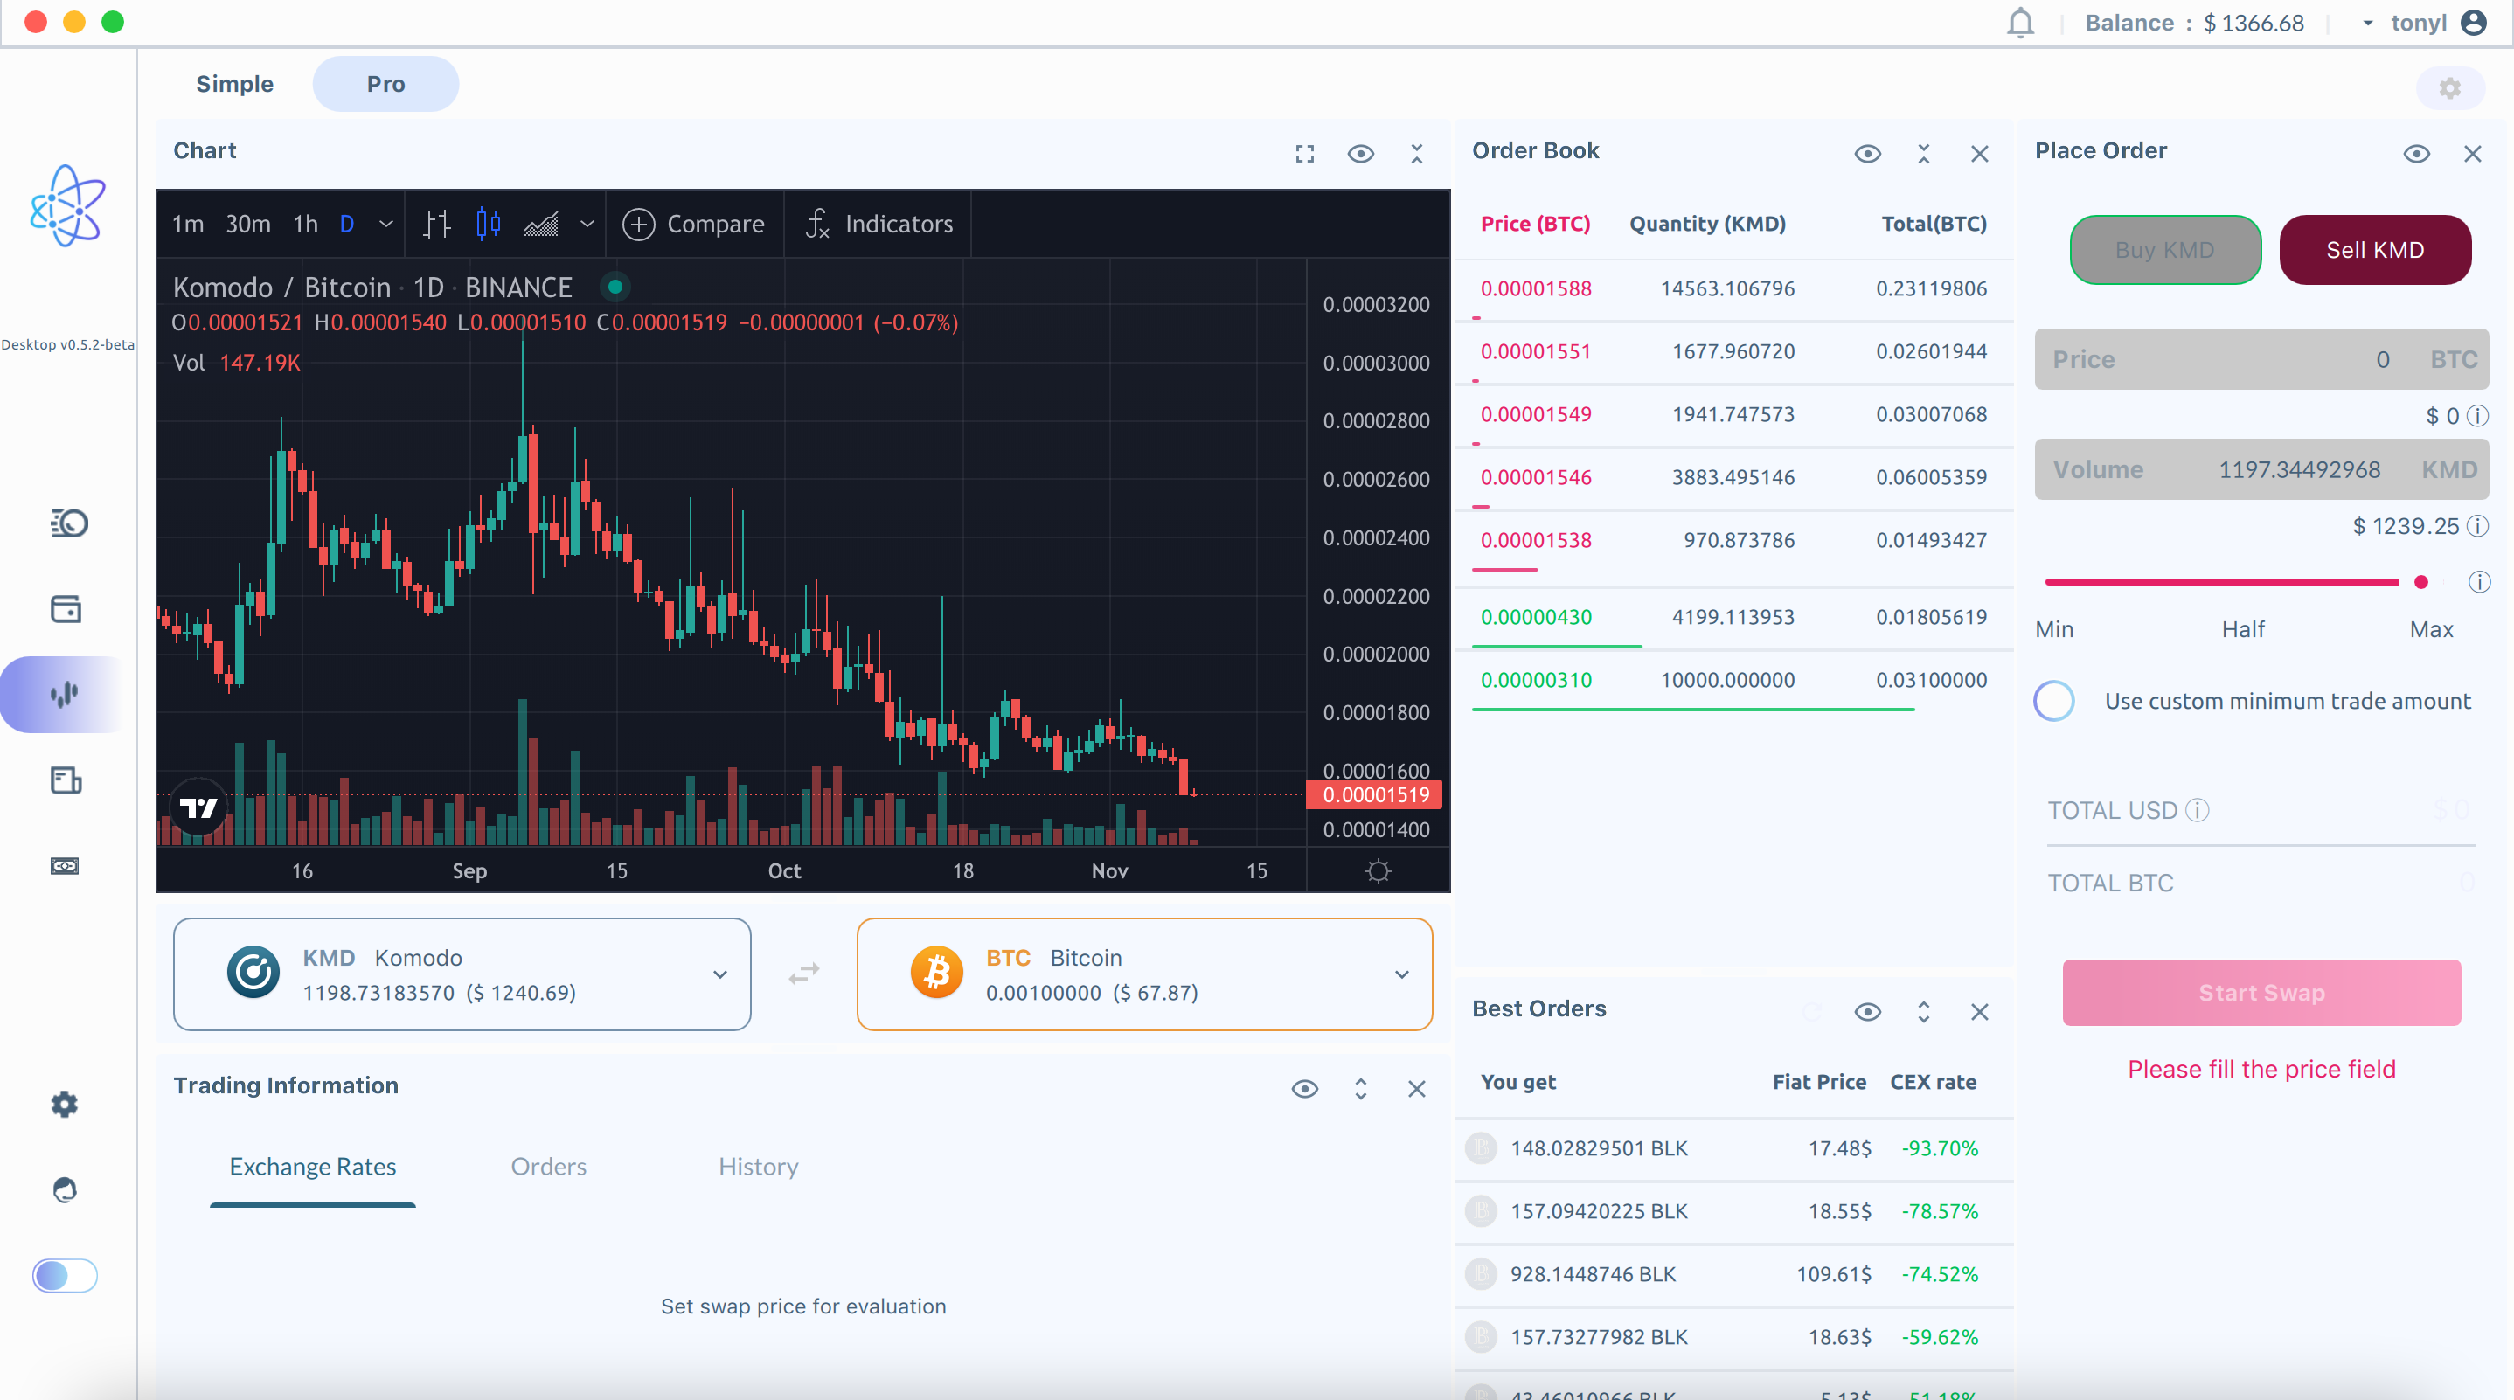Open the notification bell in the top bar

(x=2019, y=22)
